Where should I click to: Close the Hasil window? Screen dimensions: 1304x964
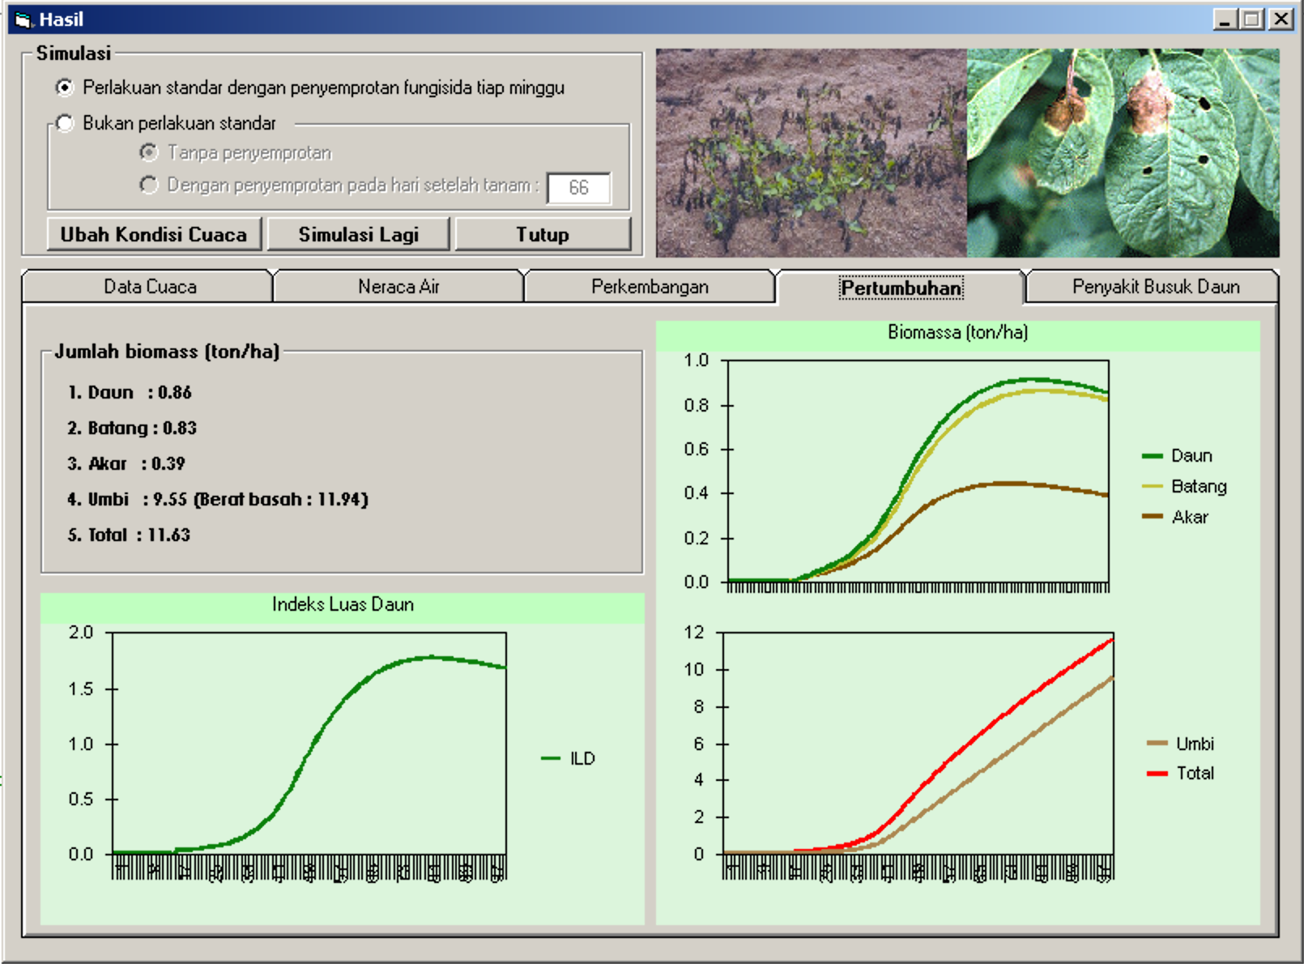click(x=1281, y=19)
